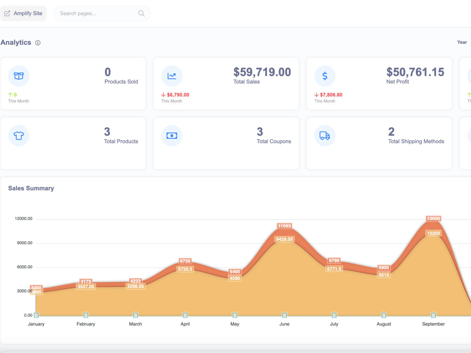The image size is (471, 353).
Task: Click the September axis label on the chart
Action: tap(433, 324)
